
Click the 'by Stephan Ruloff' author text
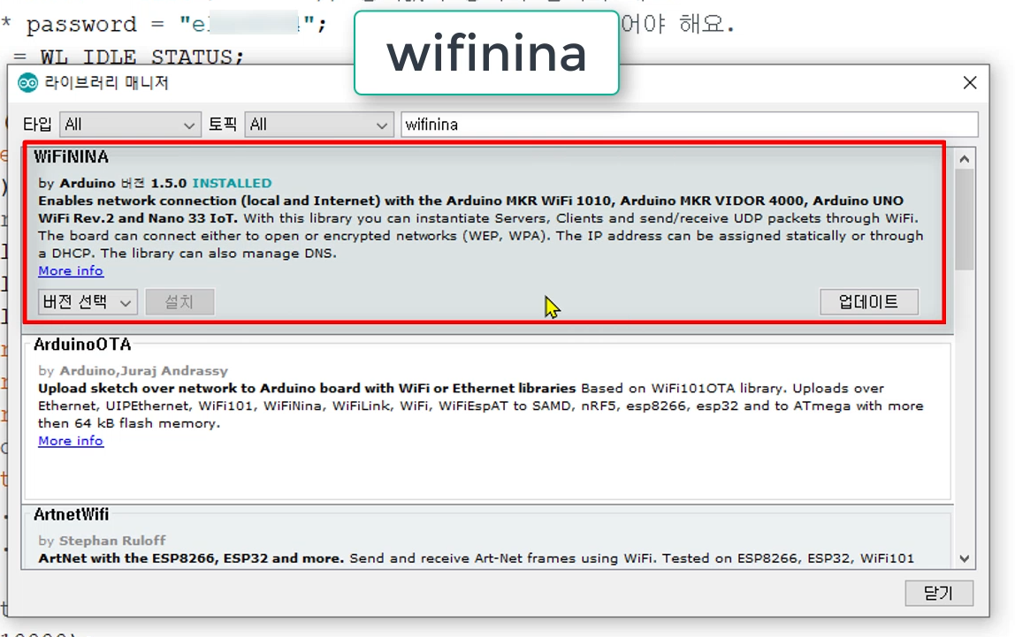point(102,541)
